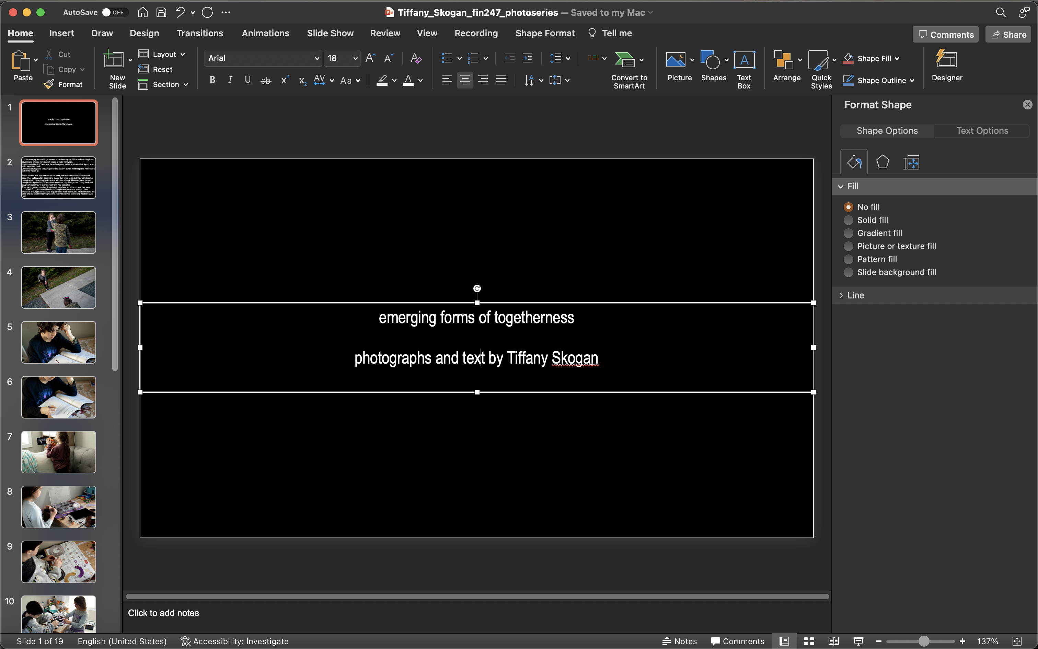Open the Shape Outline dropdown arrow

tap(912, 81)
